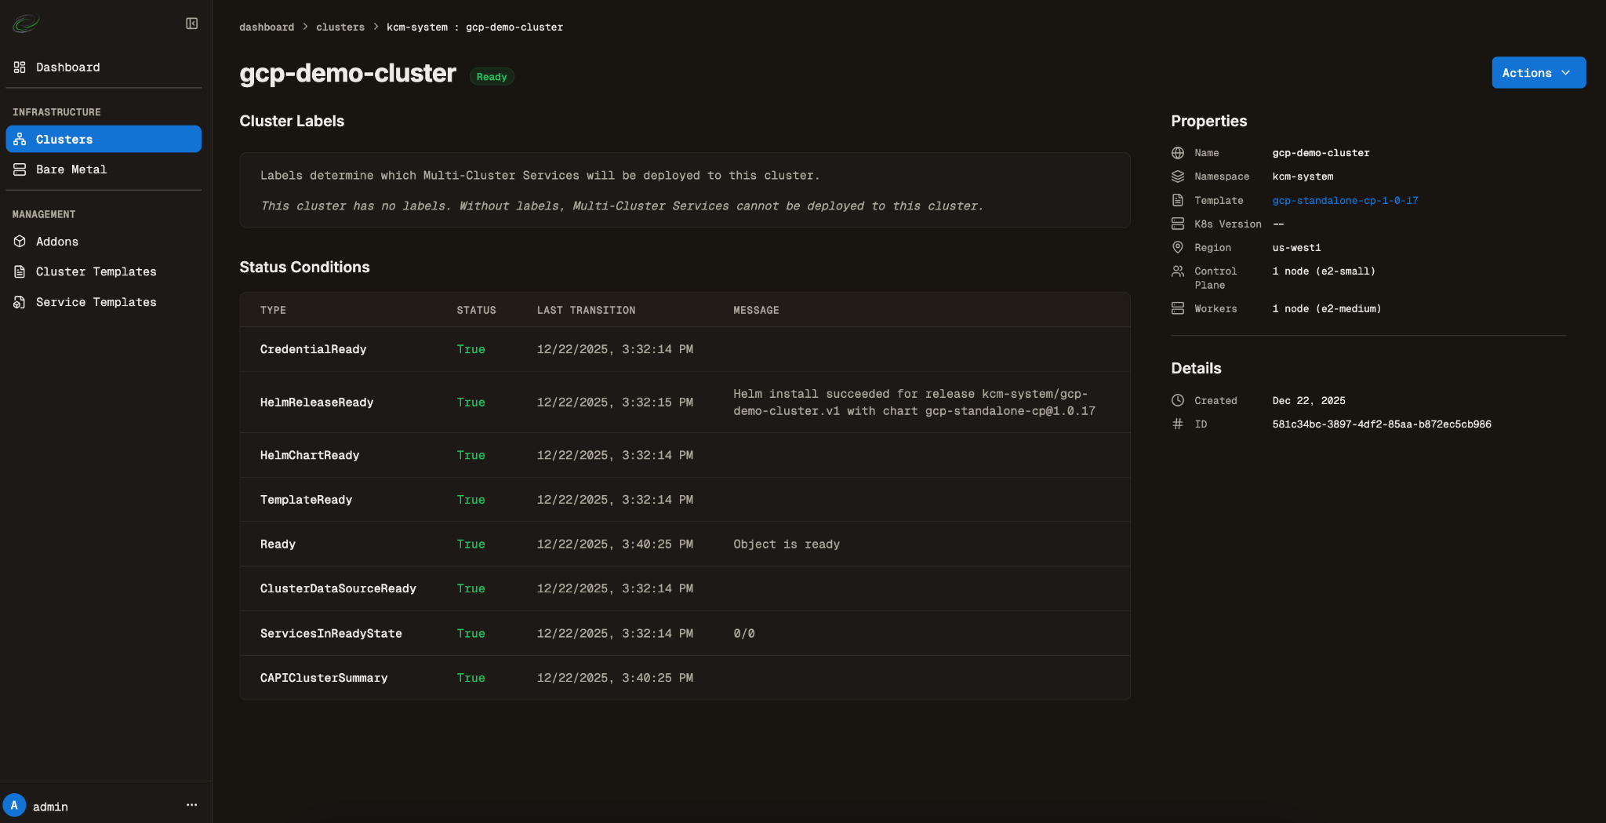Click the Clusters network icon
This screenshot has width=1606, height=823.
click(20, 140)
